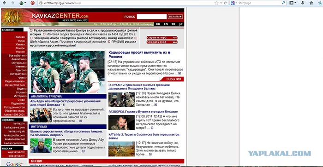Click the search magnifier in Startpage box
This screenshot has height=167, width=323.
click(283, 3)
